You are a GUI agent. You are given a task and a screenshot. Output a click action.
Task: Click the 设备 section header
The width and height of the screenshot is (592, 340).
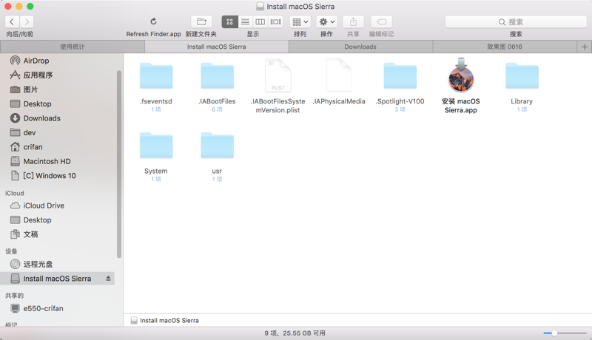[x=11, y=251]
